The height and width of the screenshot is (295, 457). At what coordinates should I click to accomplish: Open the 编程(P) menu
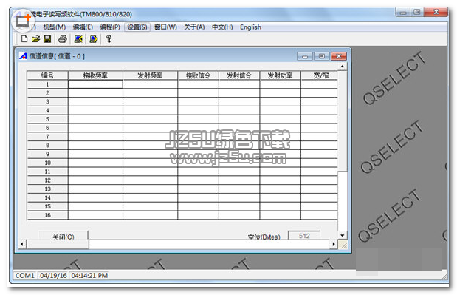pyautogui.click(x=110, y=27)
